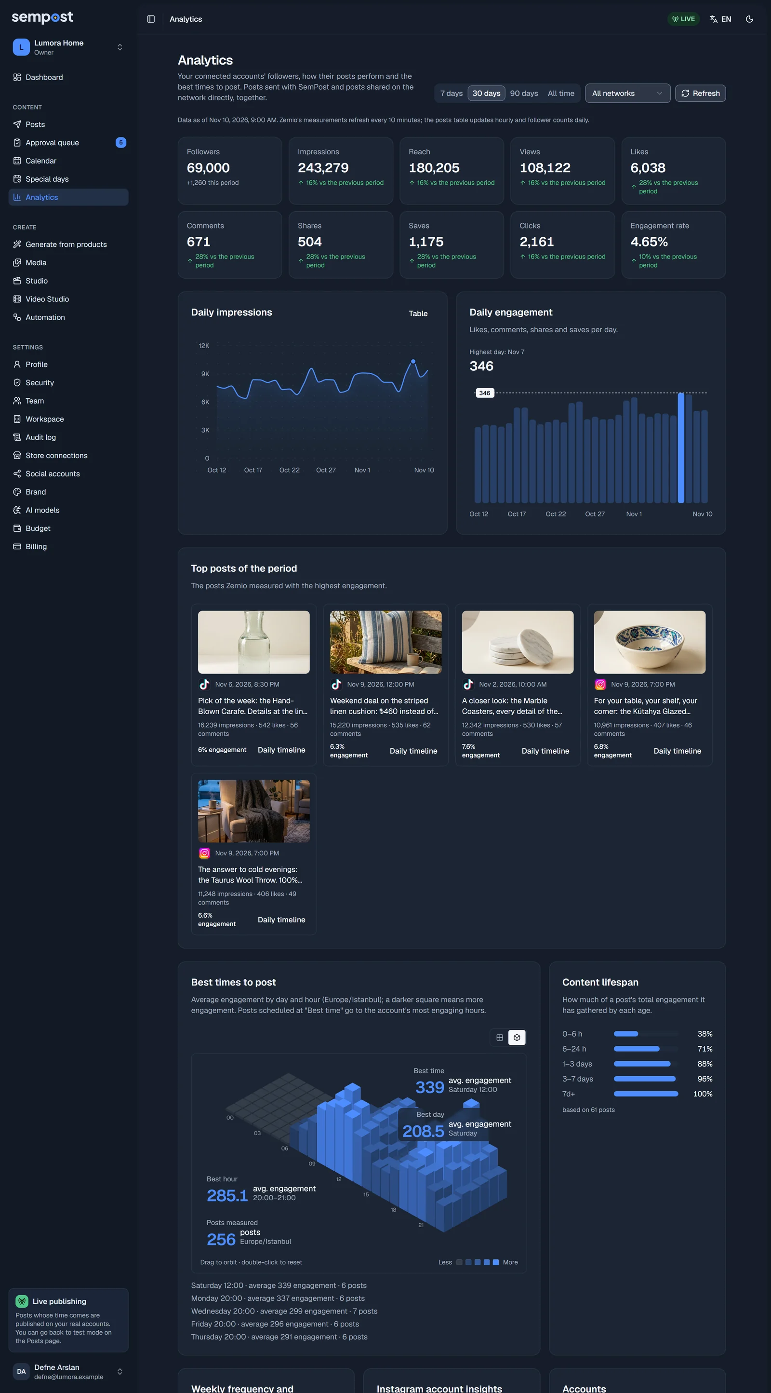The image size is (771, 1393).
Task: Expand the Lumora Home workspace switcher
Action: point(68,47)
